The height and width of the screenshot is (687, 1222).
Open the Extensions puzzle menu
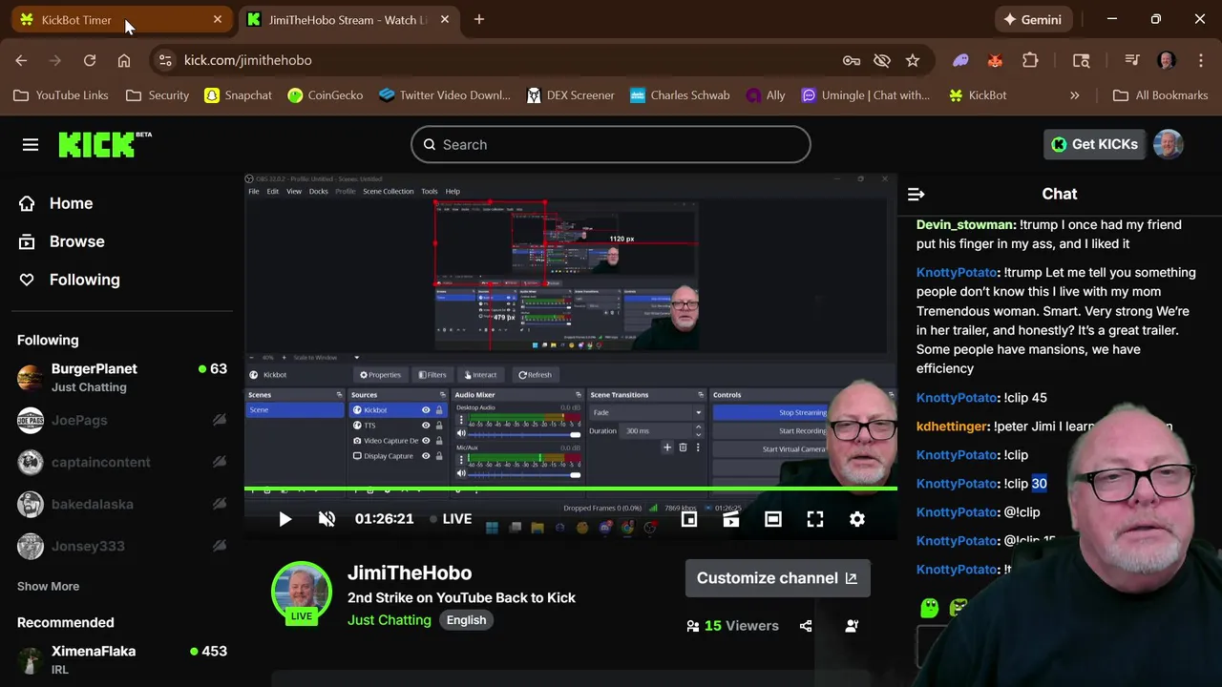click(x=1030, y=60)
